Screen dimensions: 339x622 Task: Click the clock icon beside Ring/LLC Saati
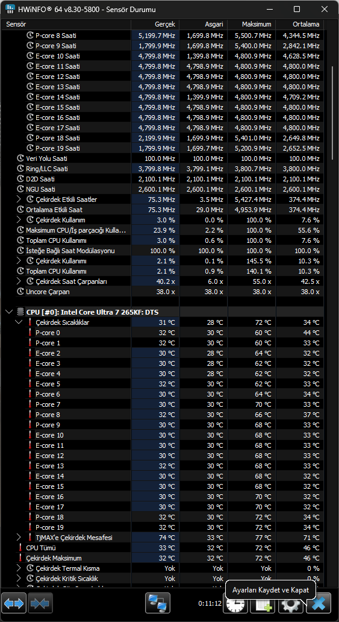(20, 169)
